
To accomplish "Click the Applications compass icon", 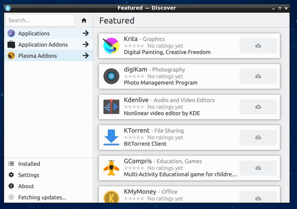I will [11, 33].
